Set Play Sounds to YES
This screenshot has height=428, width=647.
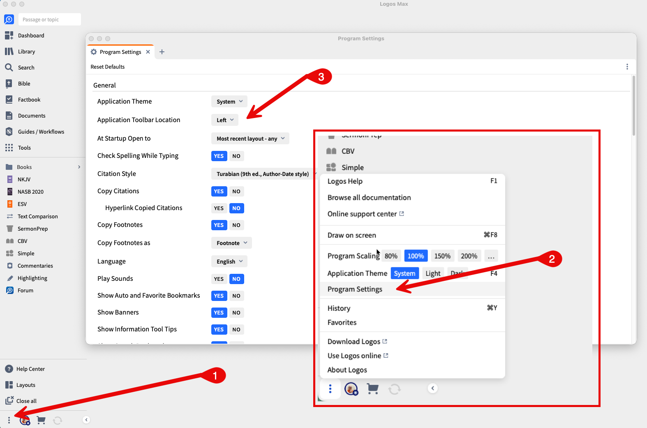pyautogui.click(x=219, y=279)
